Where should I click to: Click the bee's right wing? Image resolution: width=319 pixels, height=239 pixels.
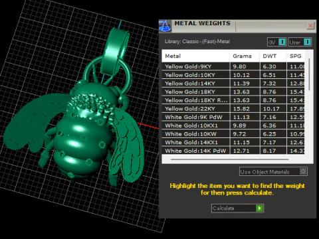pos(128,146)
